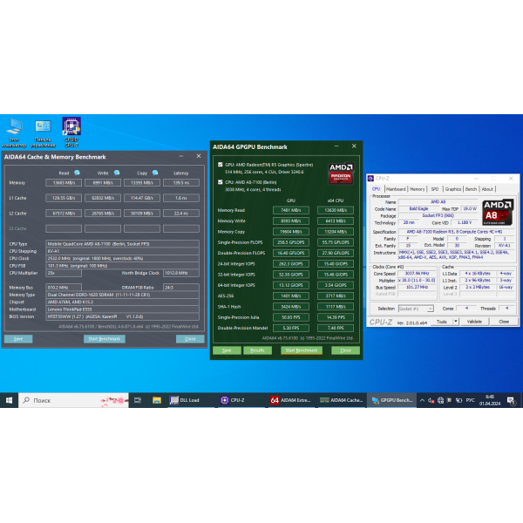Click the Specification field in CPU-Z

[455, 232]
